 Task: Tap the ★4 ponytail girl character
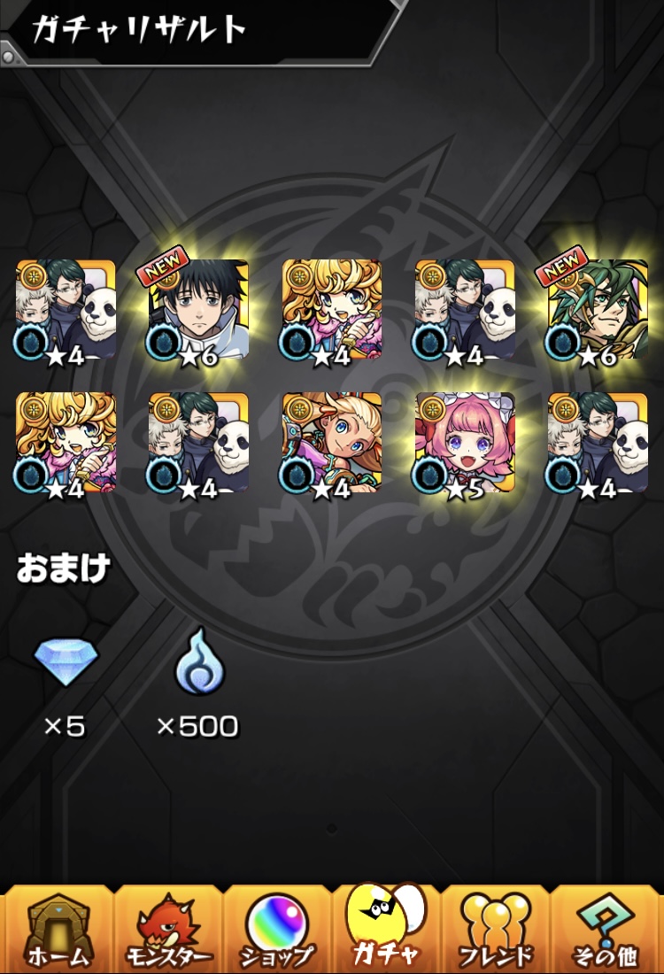[332, 442]
